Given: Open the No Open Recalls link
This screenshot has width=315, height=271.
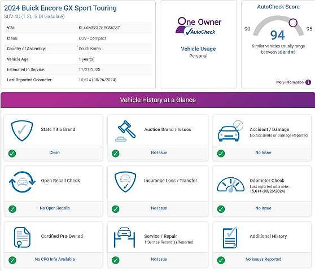Looking at the screenshot, I should click(x=55, y=208).
